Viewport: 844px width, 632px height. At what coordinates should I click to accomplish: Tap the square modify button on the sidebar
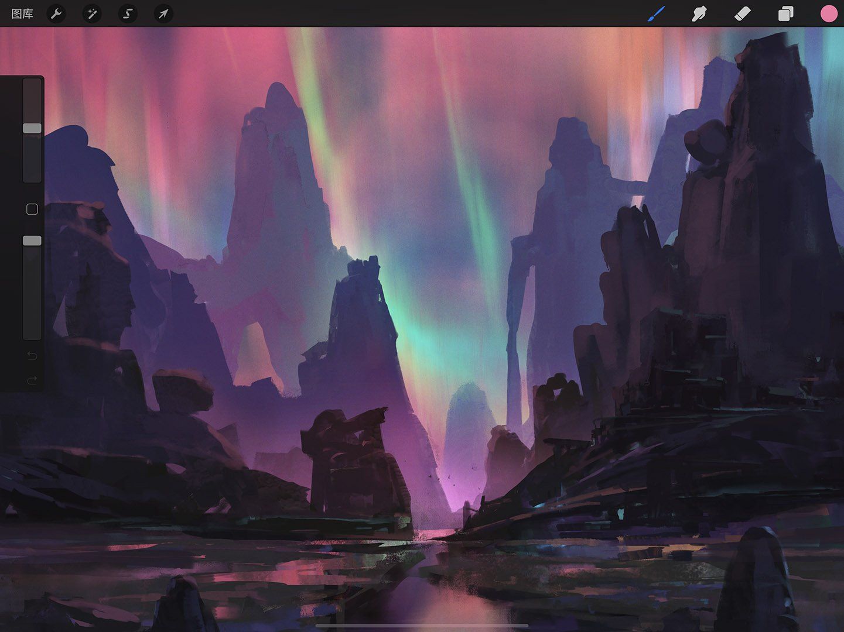tap(32, 209)
